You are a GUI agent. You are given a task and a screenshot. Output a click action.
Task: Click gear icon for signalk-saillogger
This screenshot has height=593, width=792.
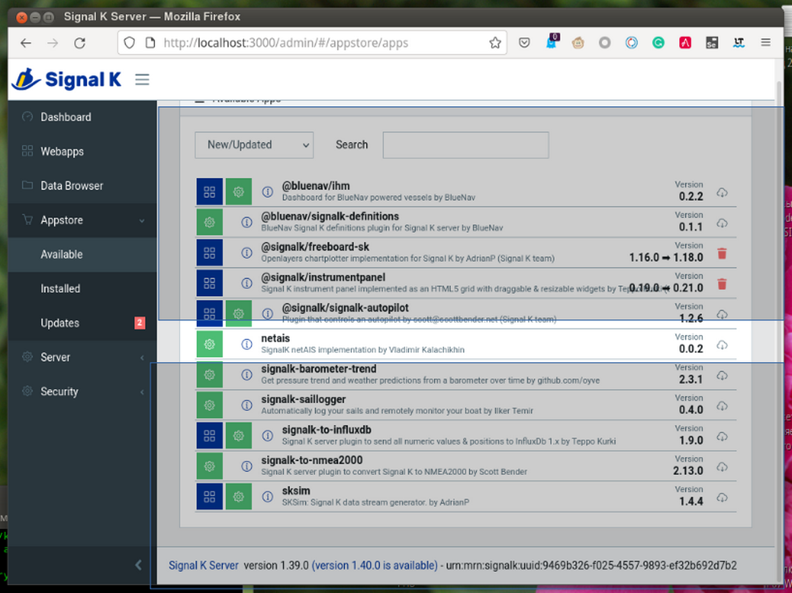click(209, 405)
